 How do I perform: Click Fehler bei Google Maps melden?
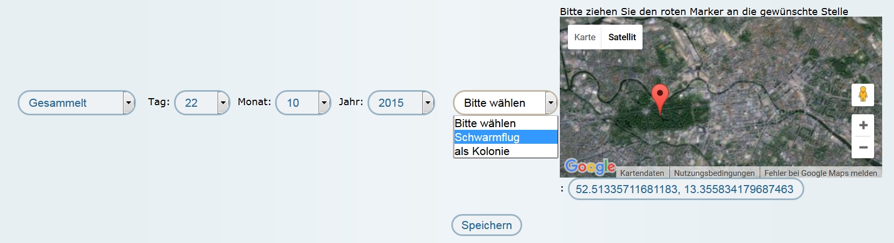[x=820, y=173]
